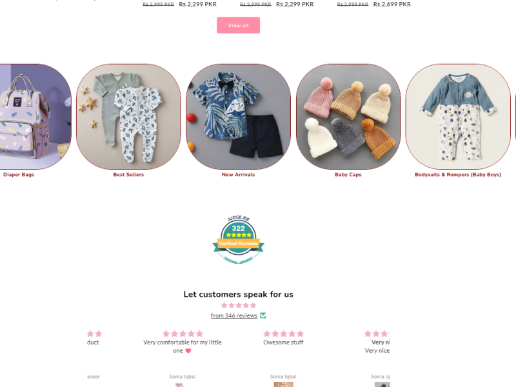Open the Diaper Bags category image
The width and height of the screenshot is (516, 387).
[35, 117]
